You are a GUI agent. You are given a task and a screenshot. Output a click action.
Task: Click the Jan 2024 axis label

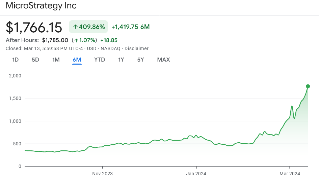pos(196,174)
